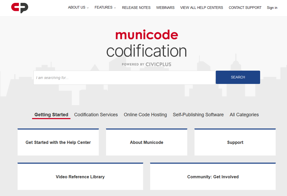Open the Release Notes page

pyautogui.click(x=136, y=8)
